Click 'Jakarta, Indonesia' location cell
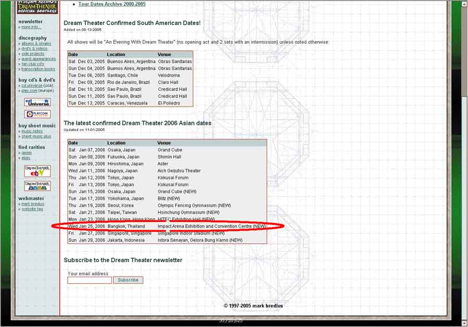 pyautogui.click(x=126, y=240)
